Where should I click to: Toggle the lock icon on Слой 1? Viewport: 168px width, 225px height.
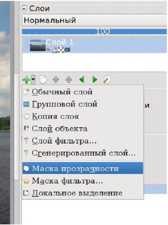click(x=55, y=50)
